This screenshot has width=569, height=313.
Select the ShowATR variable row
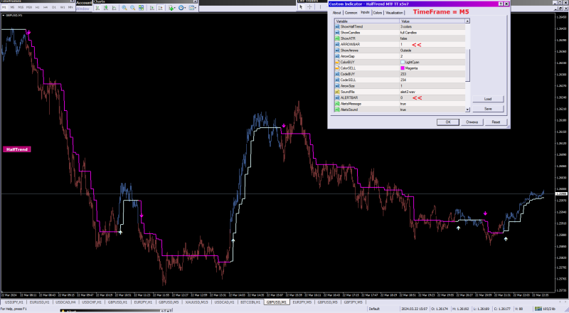point(400,38)
